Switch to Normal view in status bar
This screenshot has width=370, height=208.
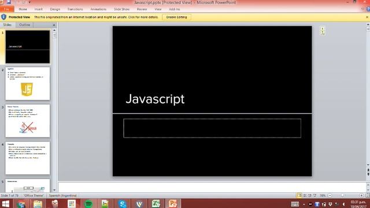coord(299,195)
